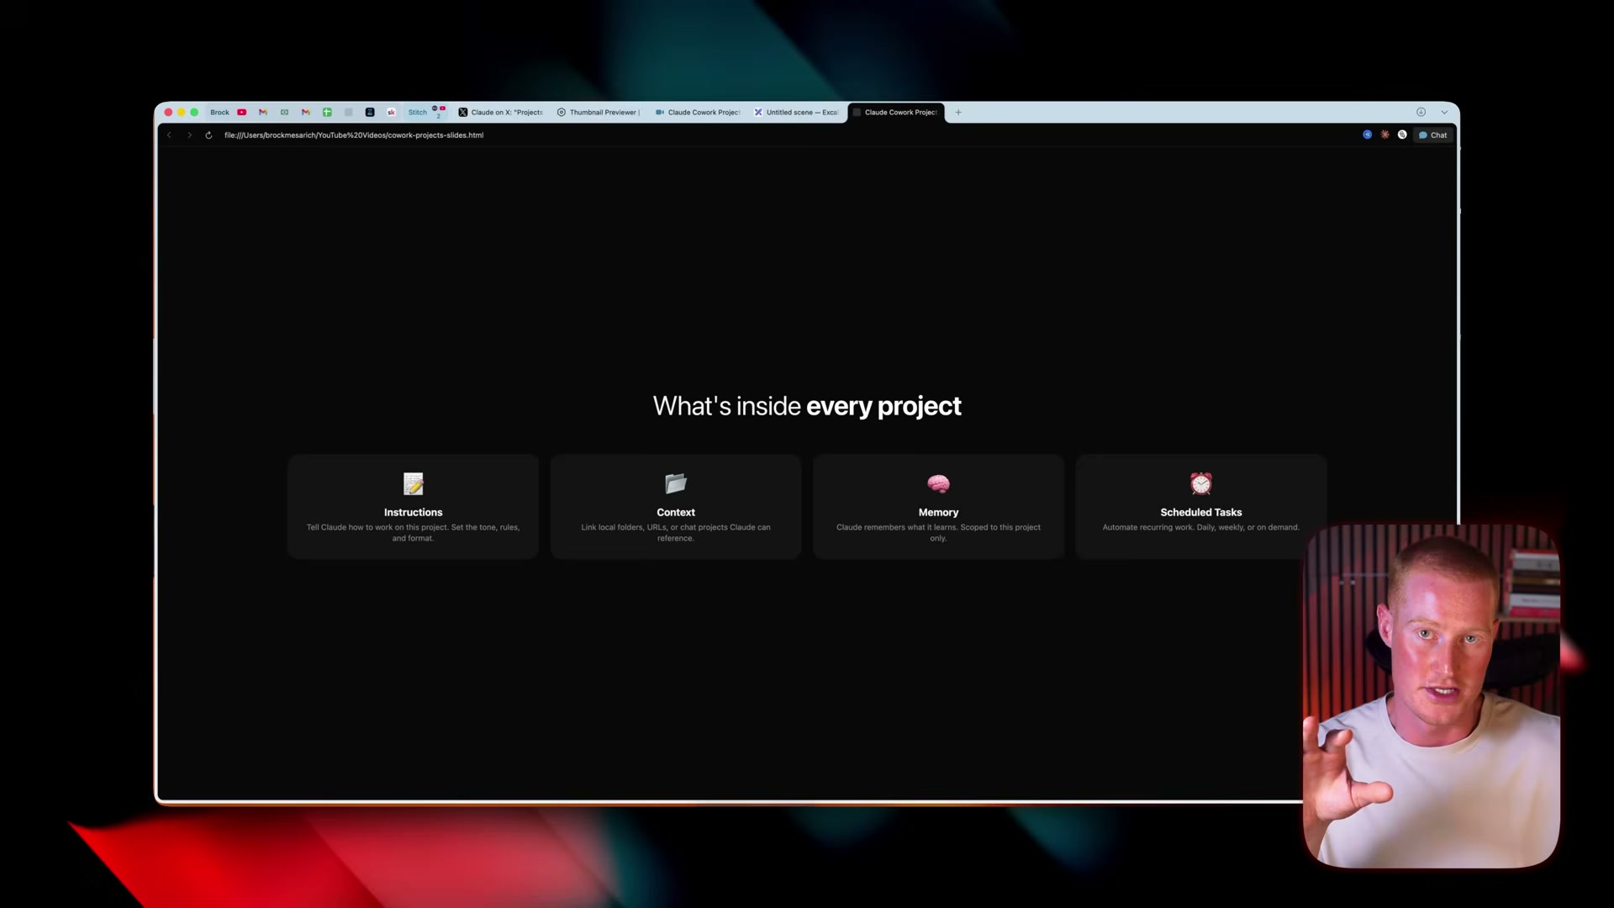The width and height of the screenshot is (1614, 908).
Task: Open the pinned tab with the green camera icon
Action: point(284,112)
